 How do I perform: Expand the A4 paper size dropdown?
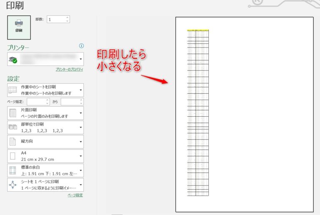click(80, 156)
